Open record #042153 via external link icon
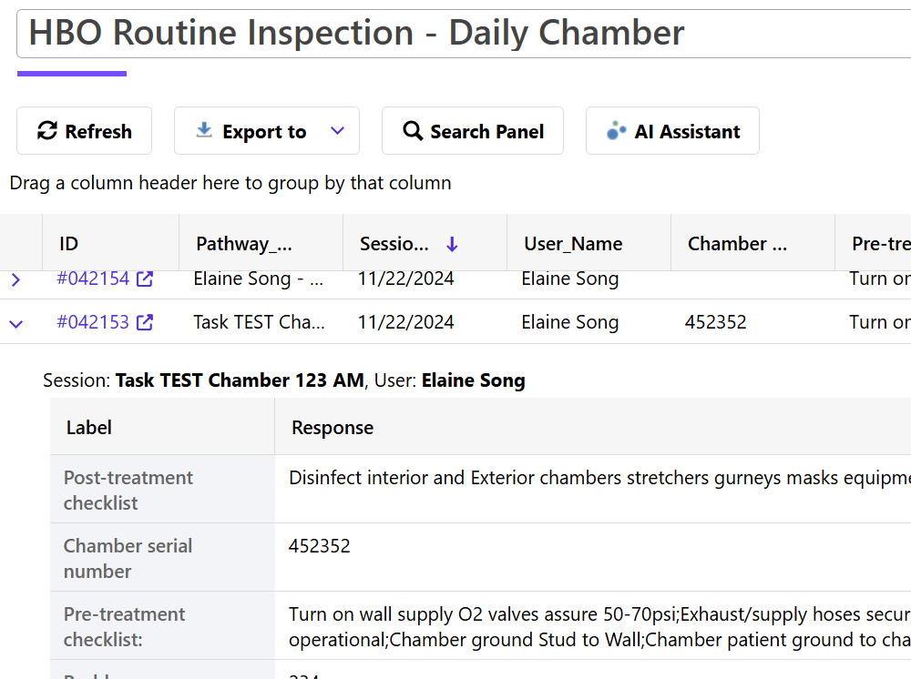Image resolution: width=911 pixels, height=679 pixels. [x=144, y=321]
